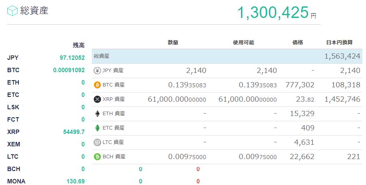Select the 使用可能 column header
Viewport: 366px width, 185px height.
click(243, 42)
